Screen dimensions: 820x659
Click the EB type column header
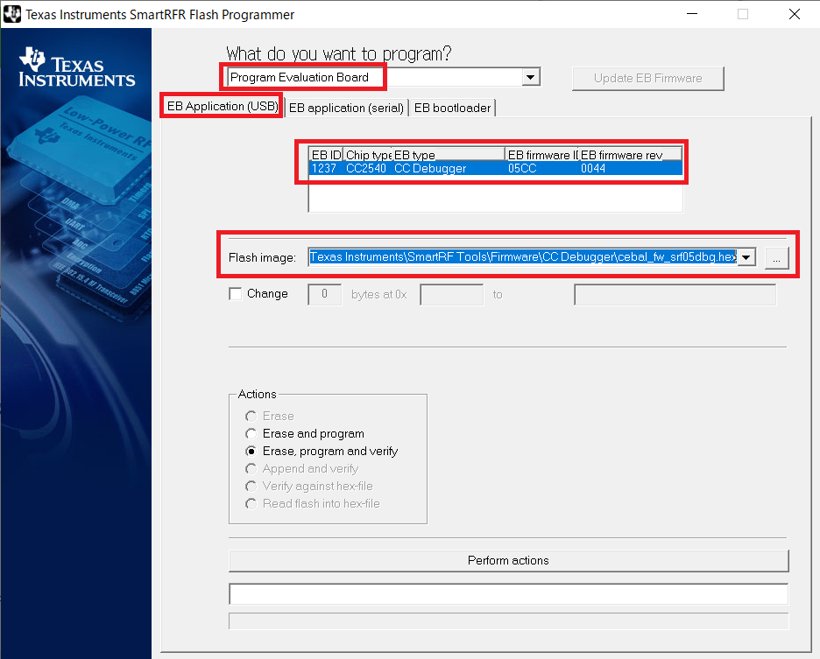coord(449,155)
